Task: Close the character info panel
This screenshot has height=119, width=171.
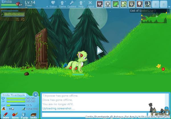Action: [x=35, y=94]
